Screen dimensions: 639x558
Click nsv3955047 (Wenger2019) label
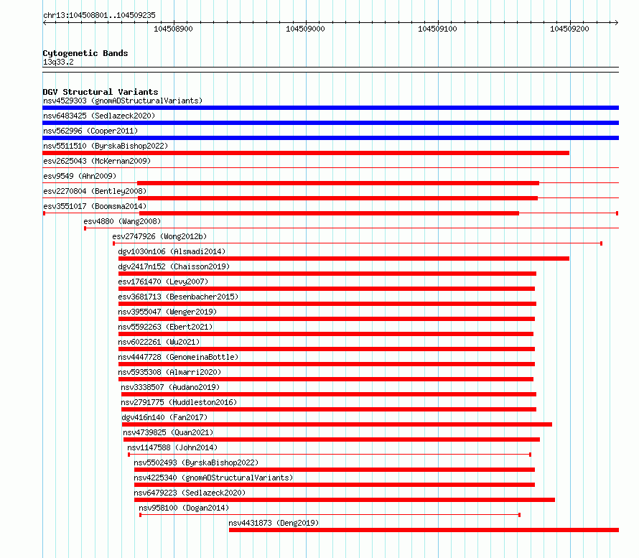click(x=167, y=312)
